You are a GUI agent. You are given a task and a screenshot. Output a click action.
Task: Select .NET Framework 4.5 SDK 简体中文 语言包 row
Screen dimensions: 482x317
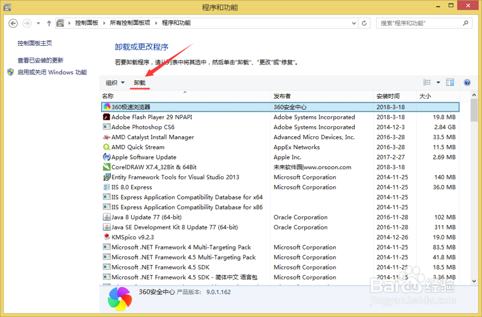click(x=280, y=277)
